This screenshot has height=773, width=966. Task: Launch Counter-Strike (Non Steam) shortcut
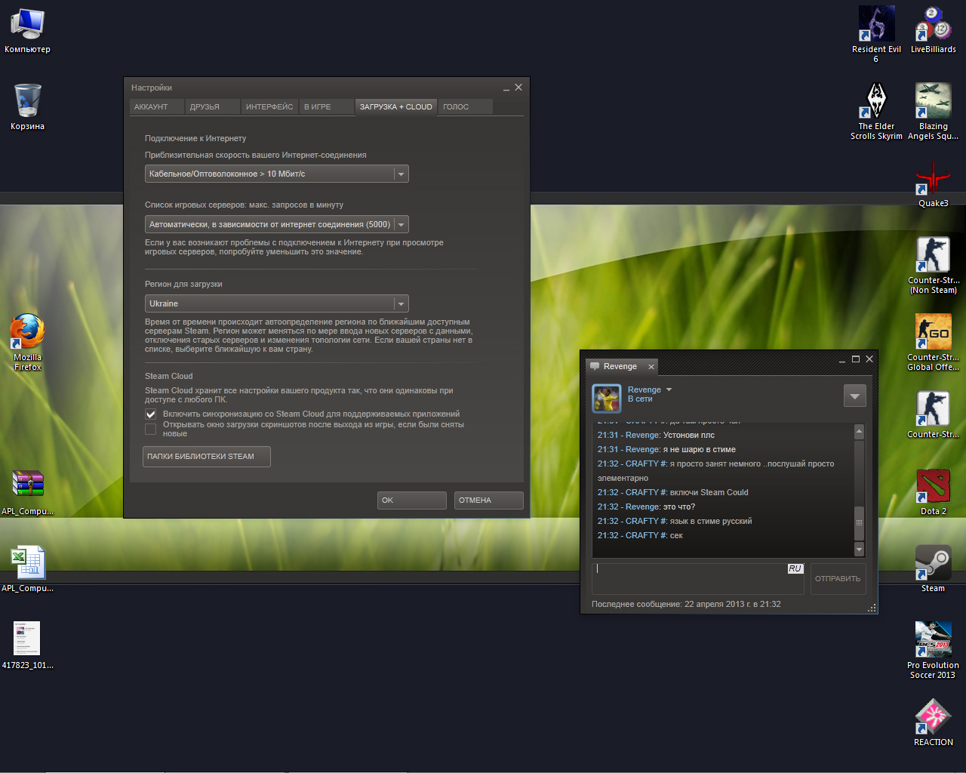coord(934,265)
